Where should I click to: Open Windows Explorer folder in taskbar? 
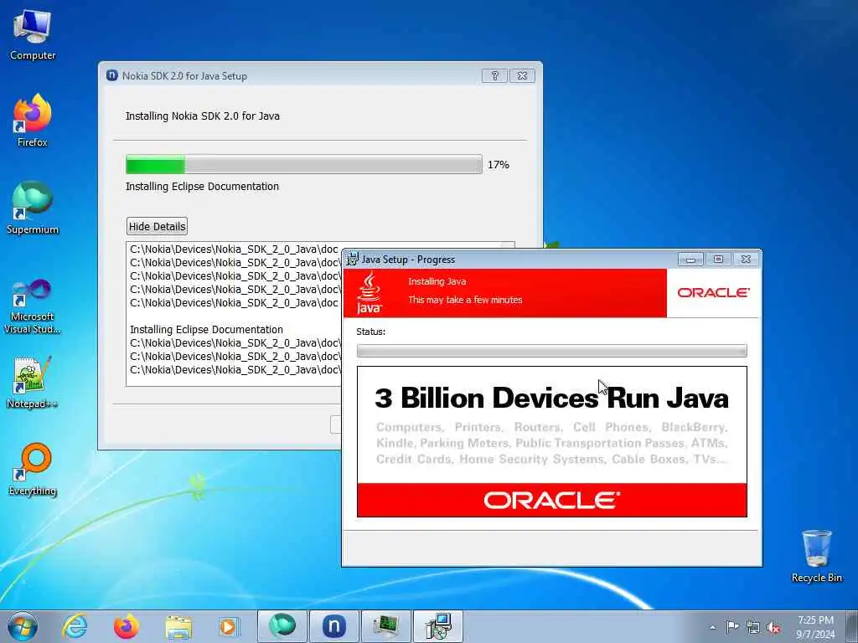(178, 626)
